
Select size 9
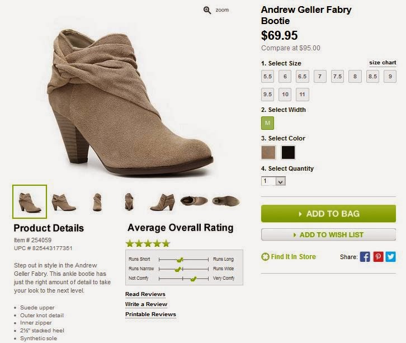390,77
